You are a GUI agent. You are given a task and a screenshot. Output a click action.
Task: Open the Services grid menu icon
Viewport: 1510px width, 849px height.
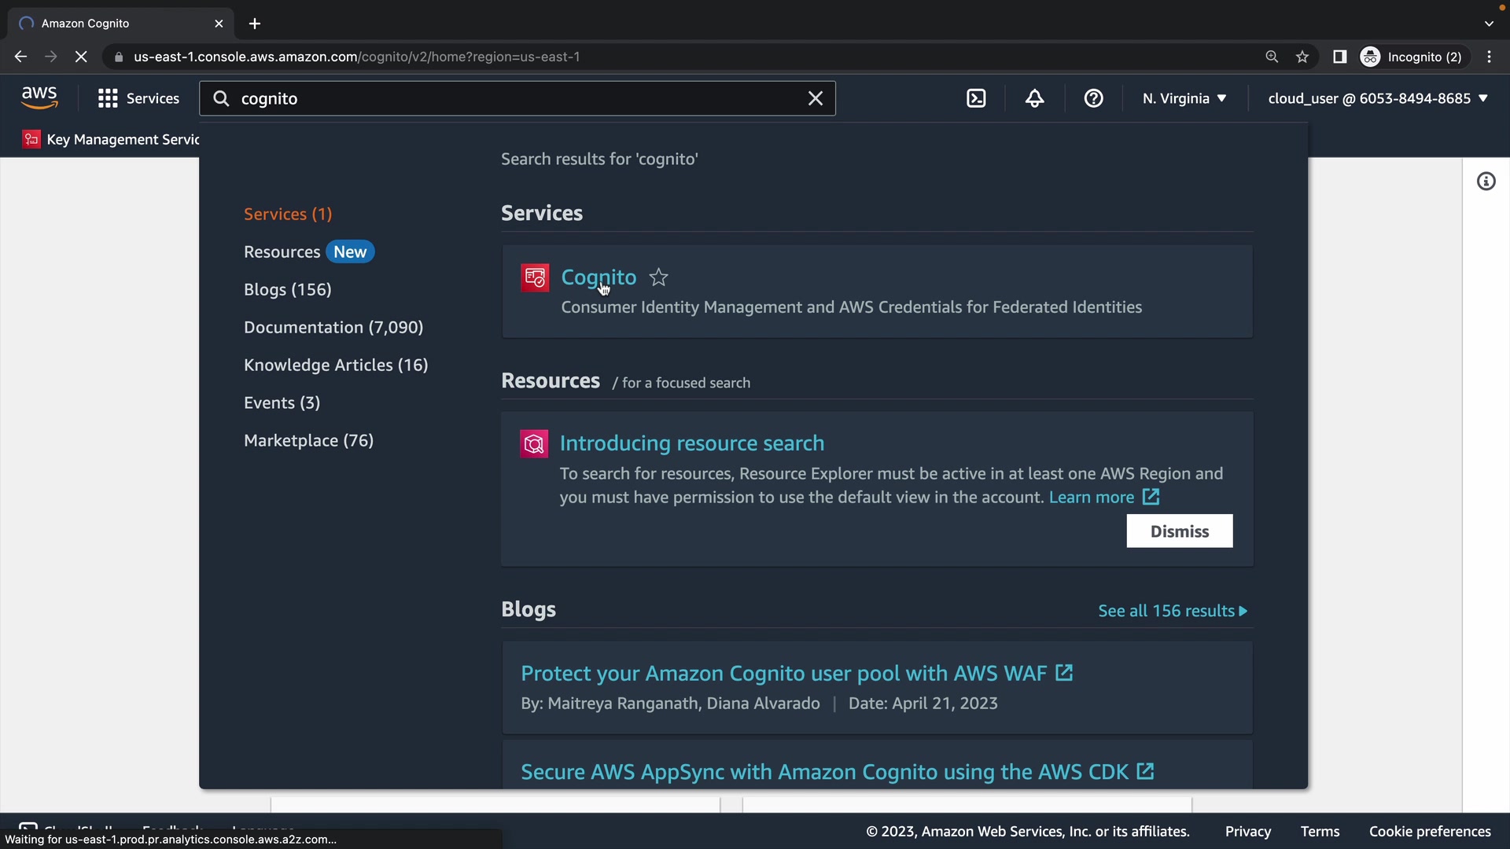(108, 98)
